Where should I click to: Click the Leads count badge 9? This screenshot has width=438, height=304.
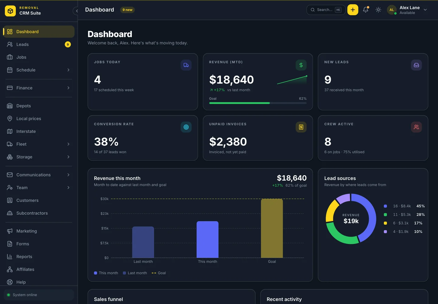pyautogui.click(x=68, y=44)
